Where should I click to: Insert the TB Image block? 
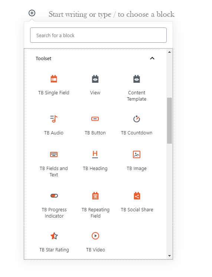[x=137, y=161]
